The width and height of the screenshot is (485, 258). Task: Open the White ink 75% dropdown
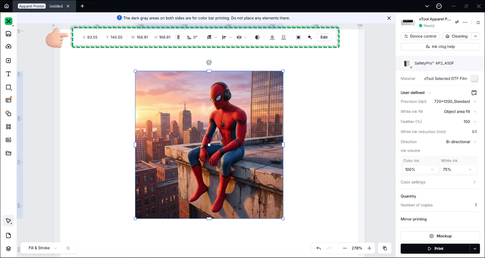coord(457,170)
